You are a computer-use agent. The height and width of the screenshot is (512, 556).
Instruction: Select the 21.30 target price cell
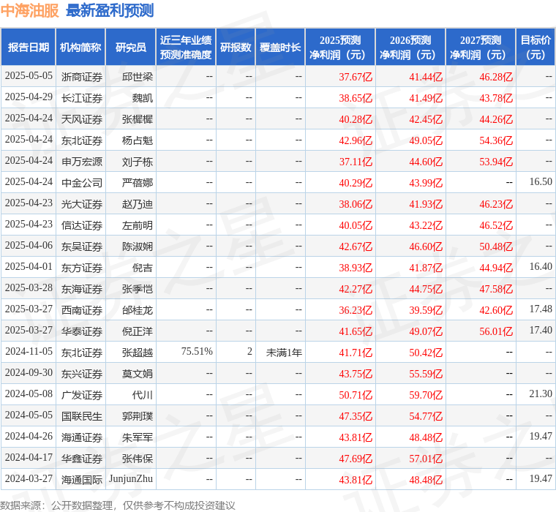(x=541, y=395)
